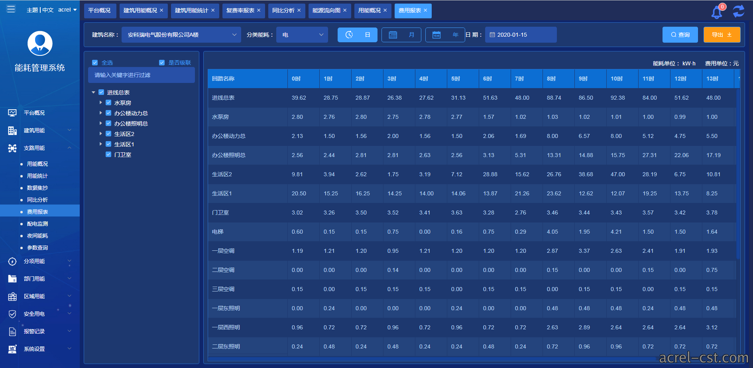Open the 建筑名称 dropdown
The width and height of the screenshot is (753, 368).
[181, 35]
